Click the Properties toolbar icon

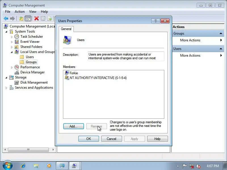[x=43, y=18]
